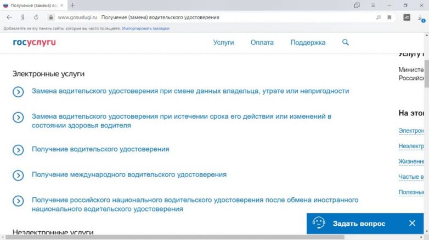Expand arrow beside 'Получение международного водительского удостоверения'
The height and width of the screenshot is (240, 429).
pyautogui.click(x=18, y=175)
